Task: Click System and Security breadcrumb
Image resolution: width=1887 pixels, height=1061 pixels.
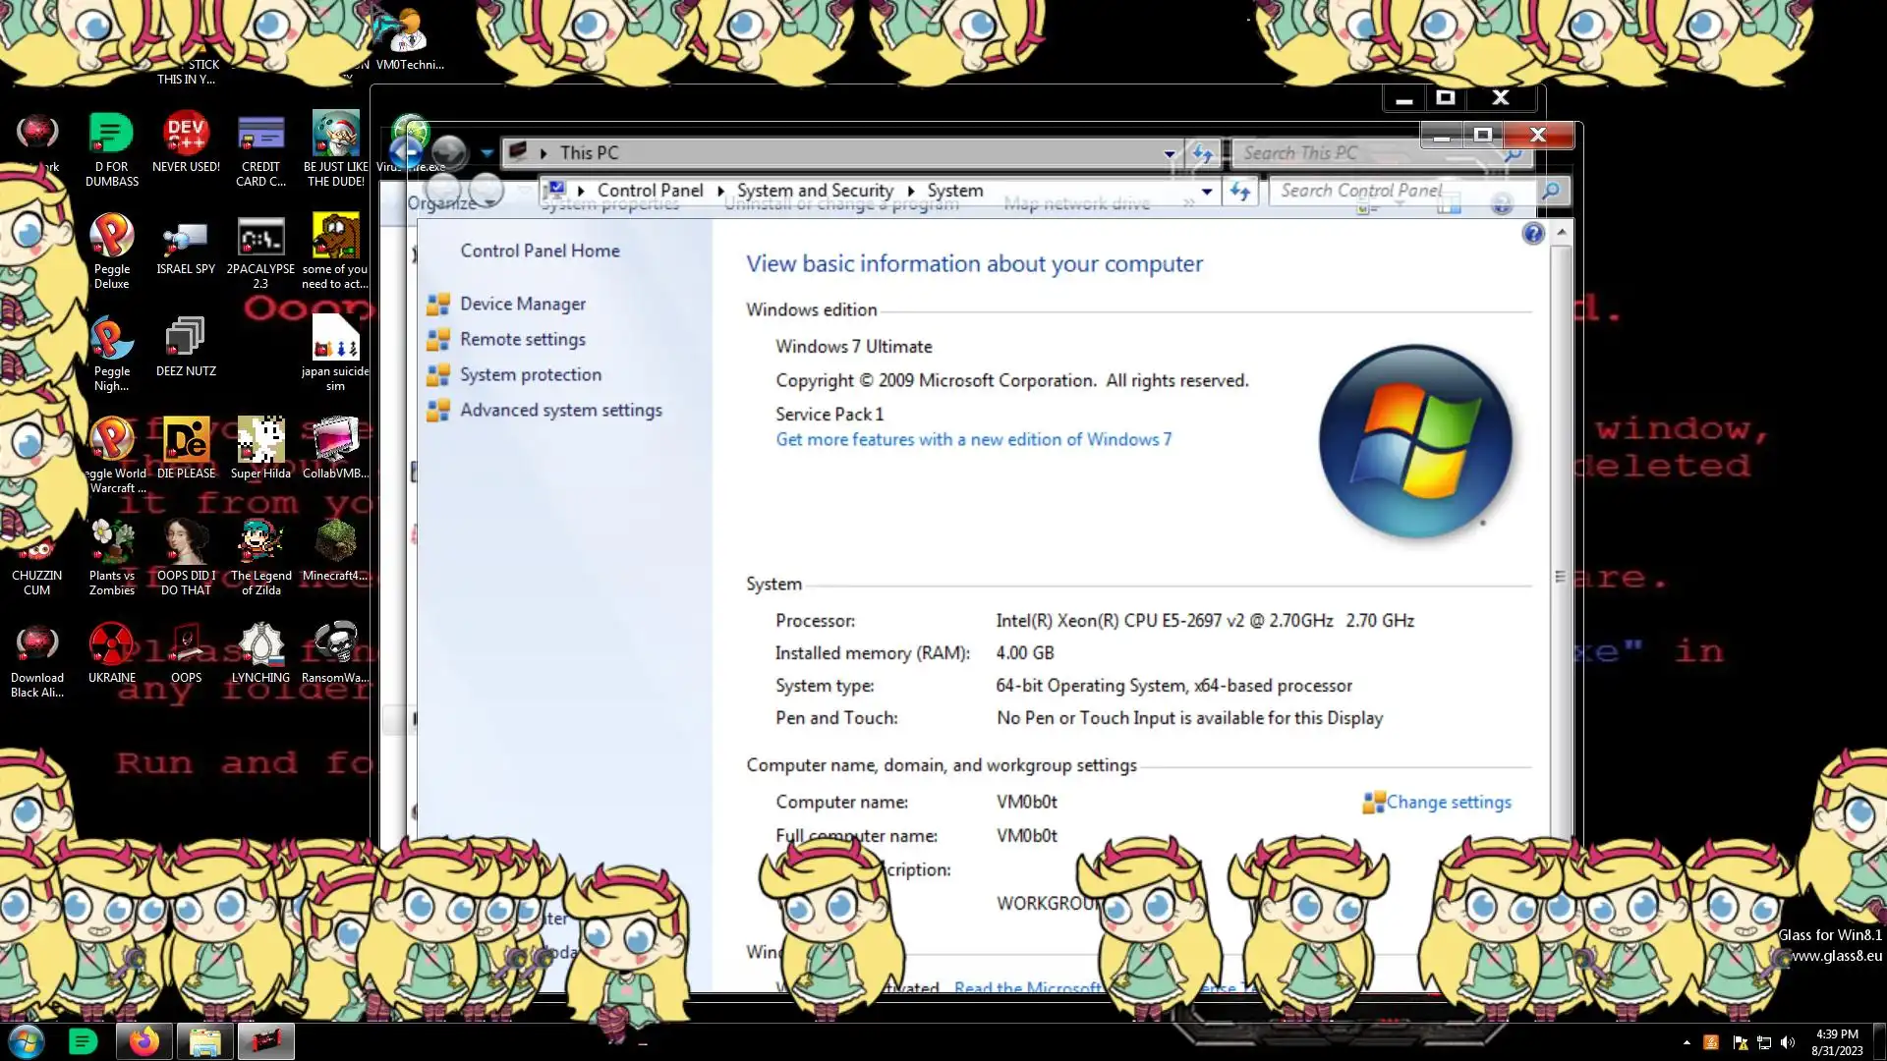Action: (x=815, y=191)
